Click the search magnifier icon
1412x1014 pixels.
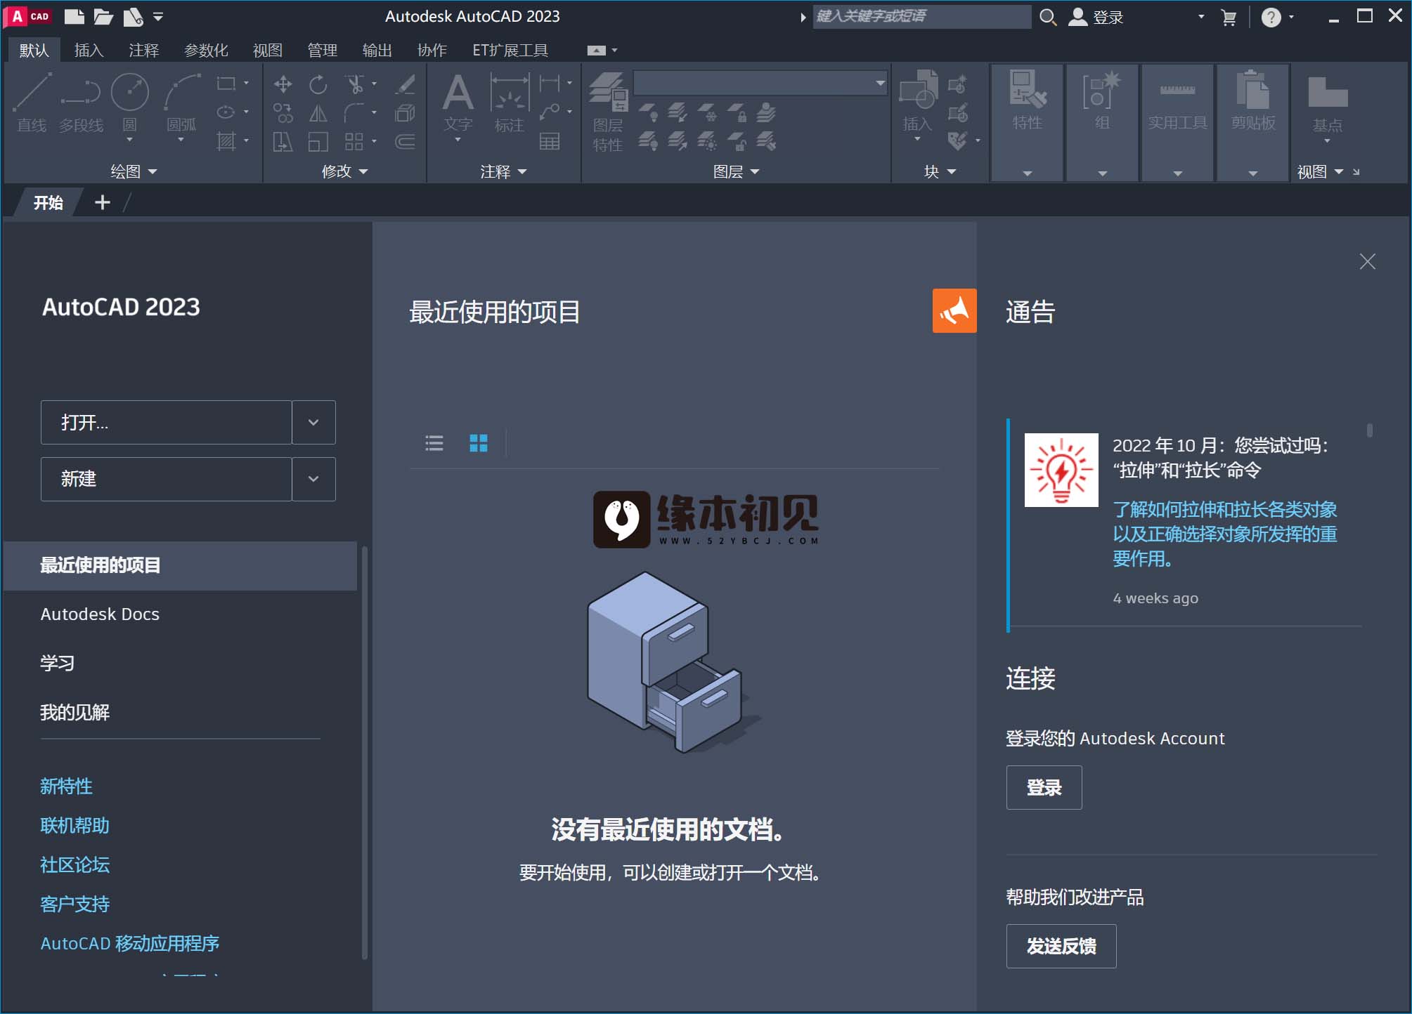point(1048,17)
